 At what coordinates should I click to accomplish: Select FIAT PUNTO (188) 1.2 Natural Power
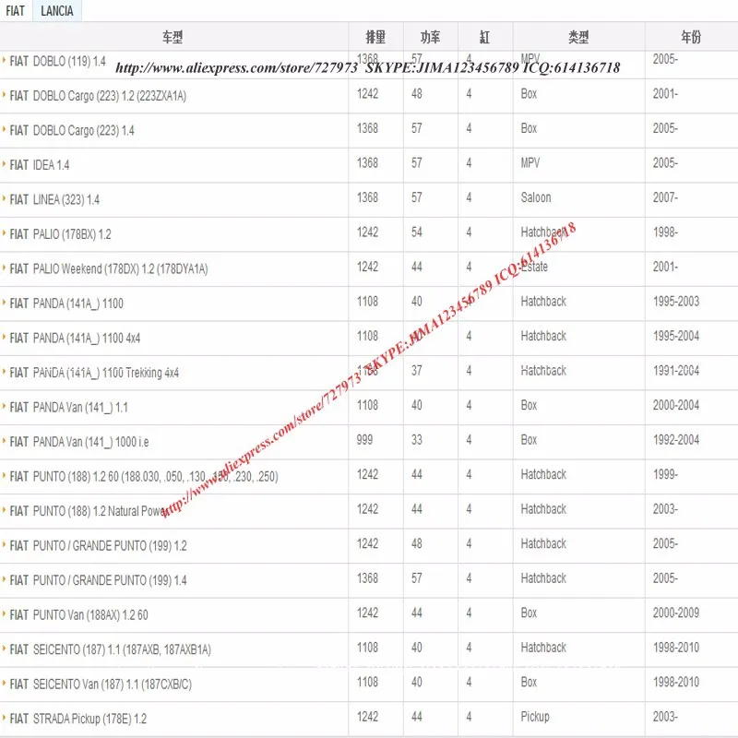coord(89,511)
